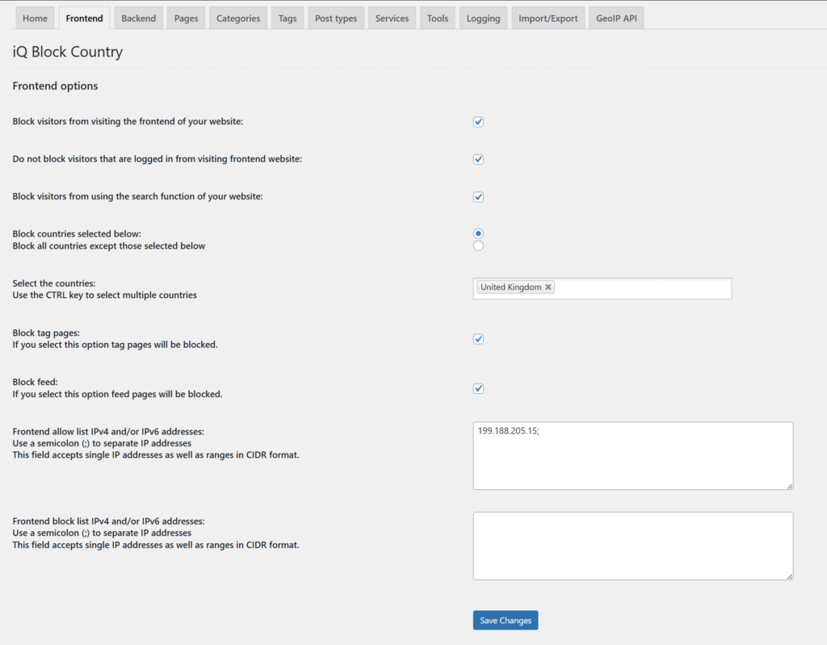Open the Pages tab
The image size is (827, 645).
pos(187,19)
